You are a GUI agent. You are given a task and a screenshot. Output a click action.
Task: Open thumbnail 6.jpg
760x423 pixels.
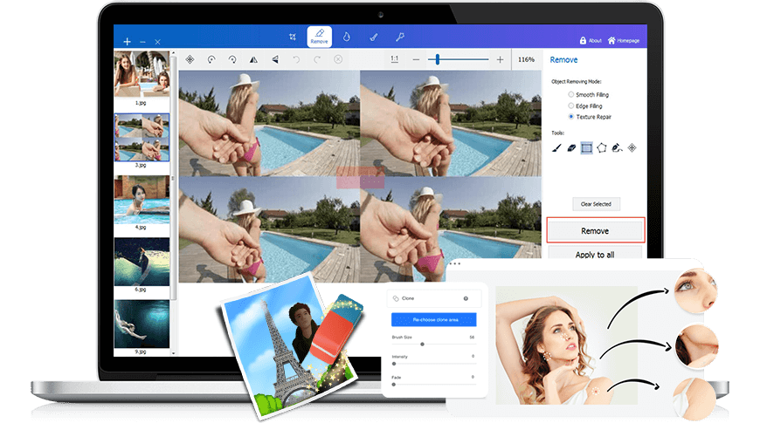[x=142, y=262]
